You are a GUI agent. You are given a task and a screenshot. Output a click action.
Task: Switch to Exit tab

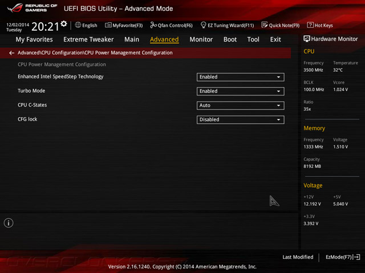pos(275,39)
